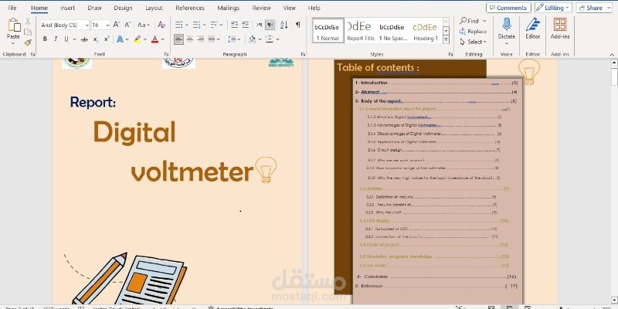
Task: Open font size combo box
Action: pos(100,25)
